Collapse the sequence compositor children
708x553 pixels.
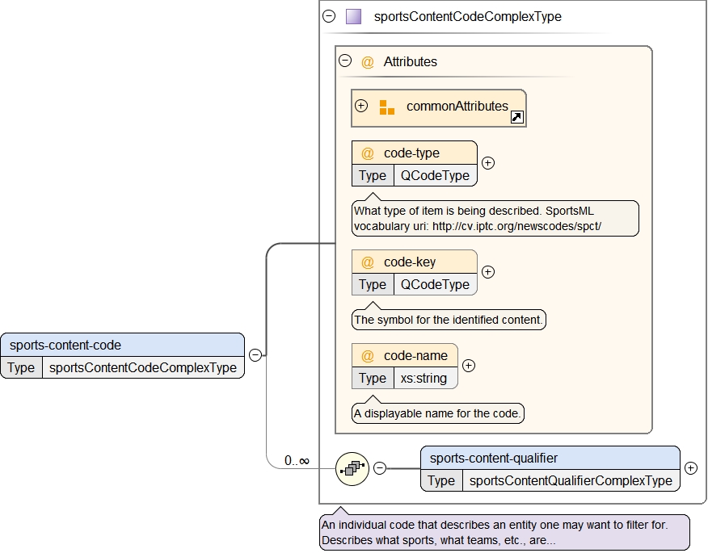click(380, 468)
